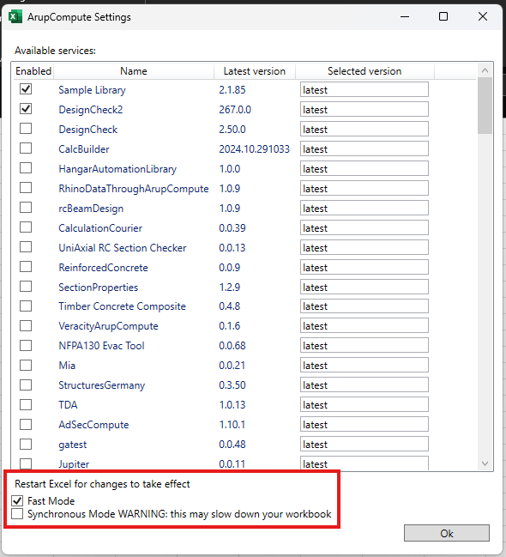Sort by the Name column header

pyautogui.click(x=134, y=71)
